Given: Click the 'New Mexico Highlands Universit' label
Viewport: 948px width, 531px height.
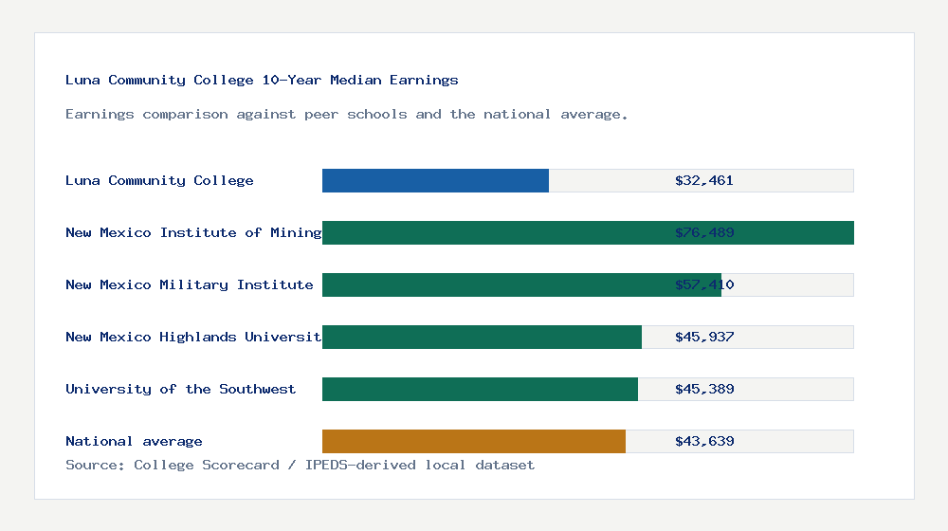Looking at the screenshot, I should 193,337.
